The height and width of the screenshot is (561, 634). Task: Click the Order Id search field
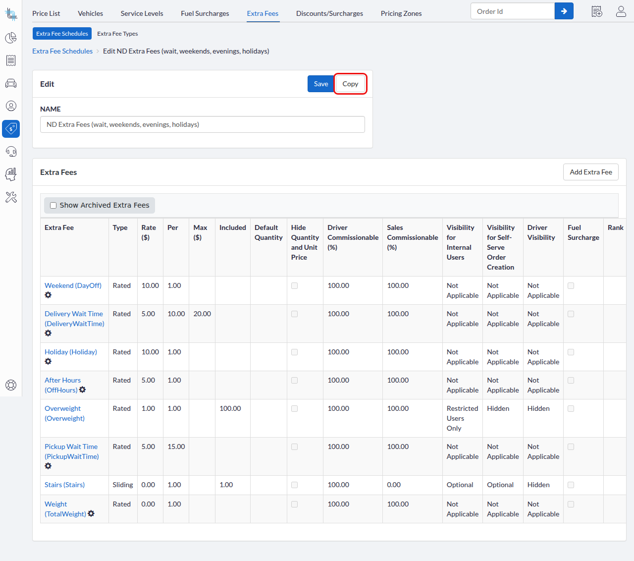(x=512, y=11)
